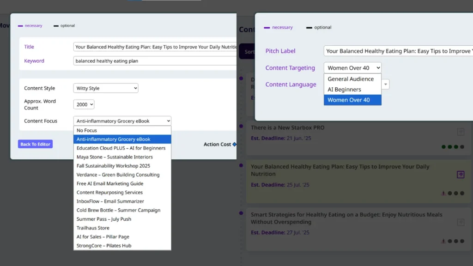Pick 'StrongCore – Pilates Hub' option

pyautogui.click(x=104, y=246)
